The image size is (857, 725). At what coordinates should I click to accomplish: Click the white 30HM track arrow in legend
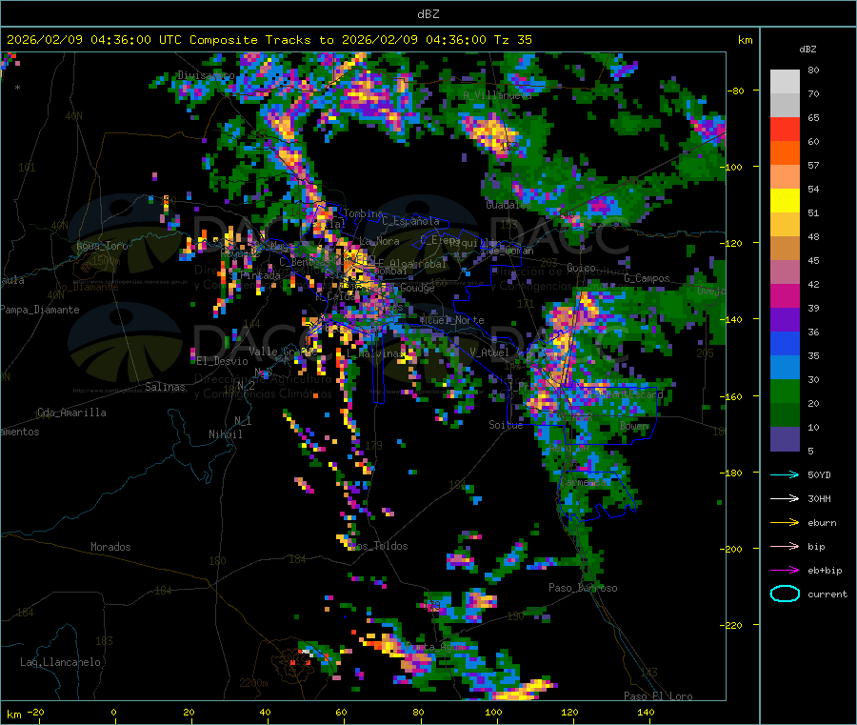click(785, 498)
